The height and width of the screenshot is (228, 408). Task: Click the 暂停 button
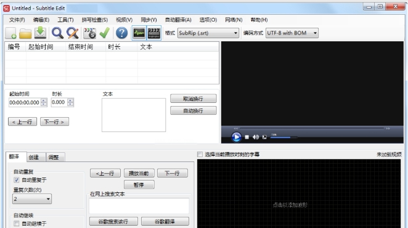139,184
